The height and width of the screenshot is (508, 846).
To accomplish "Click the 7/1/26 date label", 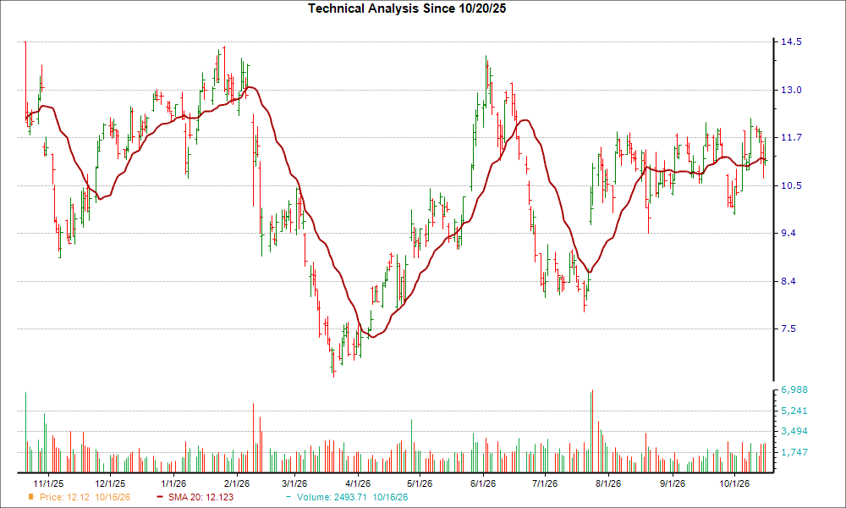I will [544, 483].
